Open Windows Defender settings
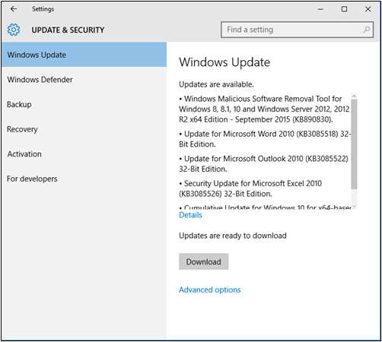Image resolution: width=382 pixels, height=342 pixels. click(x=84, y=80)
